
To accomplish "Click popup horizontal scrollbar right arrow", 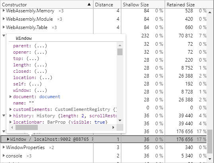I will point(113,127).
